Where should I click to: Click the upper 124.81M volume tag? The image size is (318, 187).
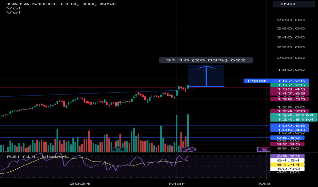pos(294,115)
